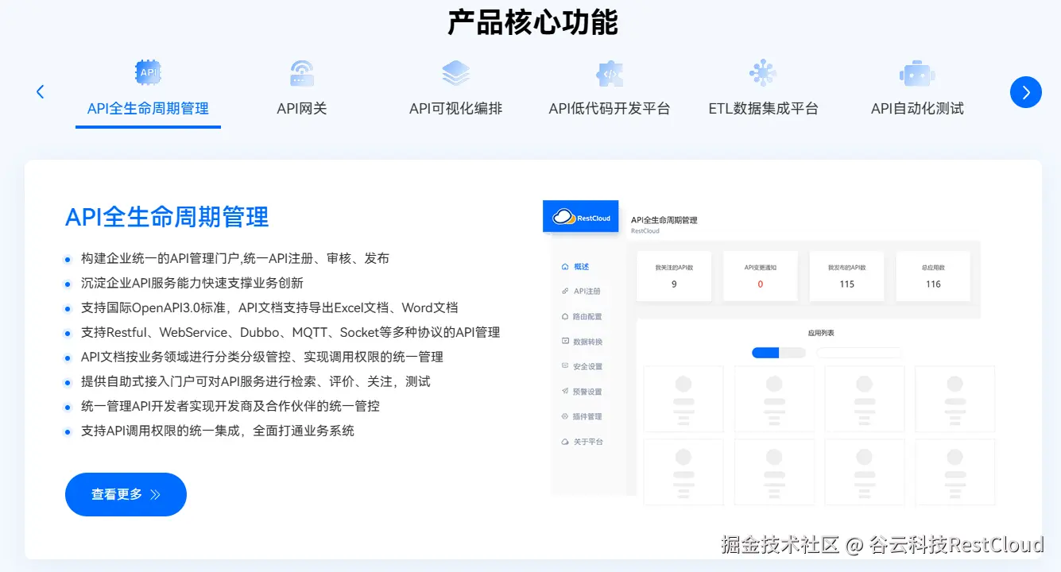Click the API chip icon above API全生命周期管理
This screenshot has width=1061, height=572.
point(148,73)
